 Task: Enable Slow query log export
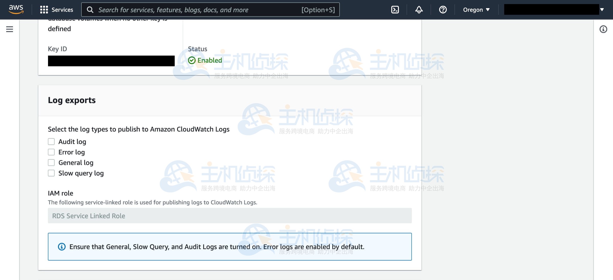tap(51, 173)
